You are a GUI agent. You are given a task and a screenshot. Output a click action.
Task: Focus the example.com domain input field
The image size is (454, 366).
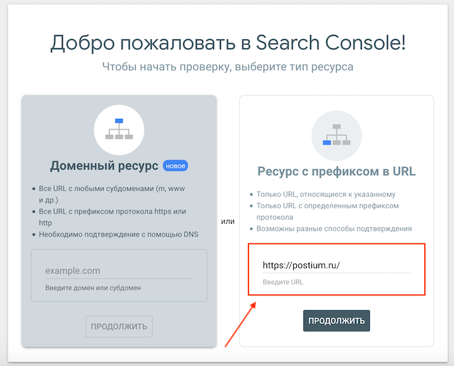click(119, 271)
